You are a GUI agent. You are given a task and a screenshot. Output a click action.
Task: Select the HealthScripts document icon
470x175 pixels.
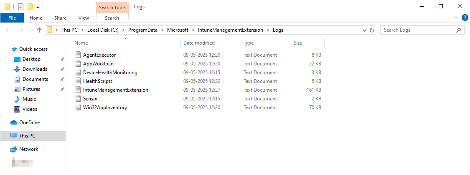[78, 81]
